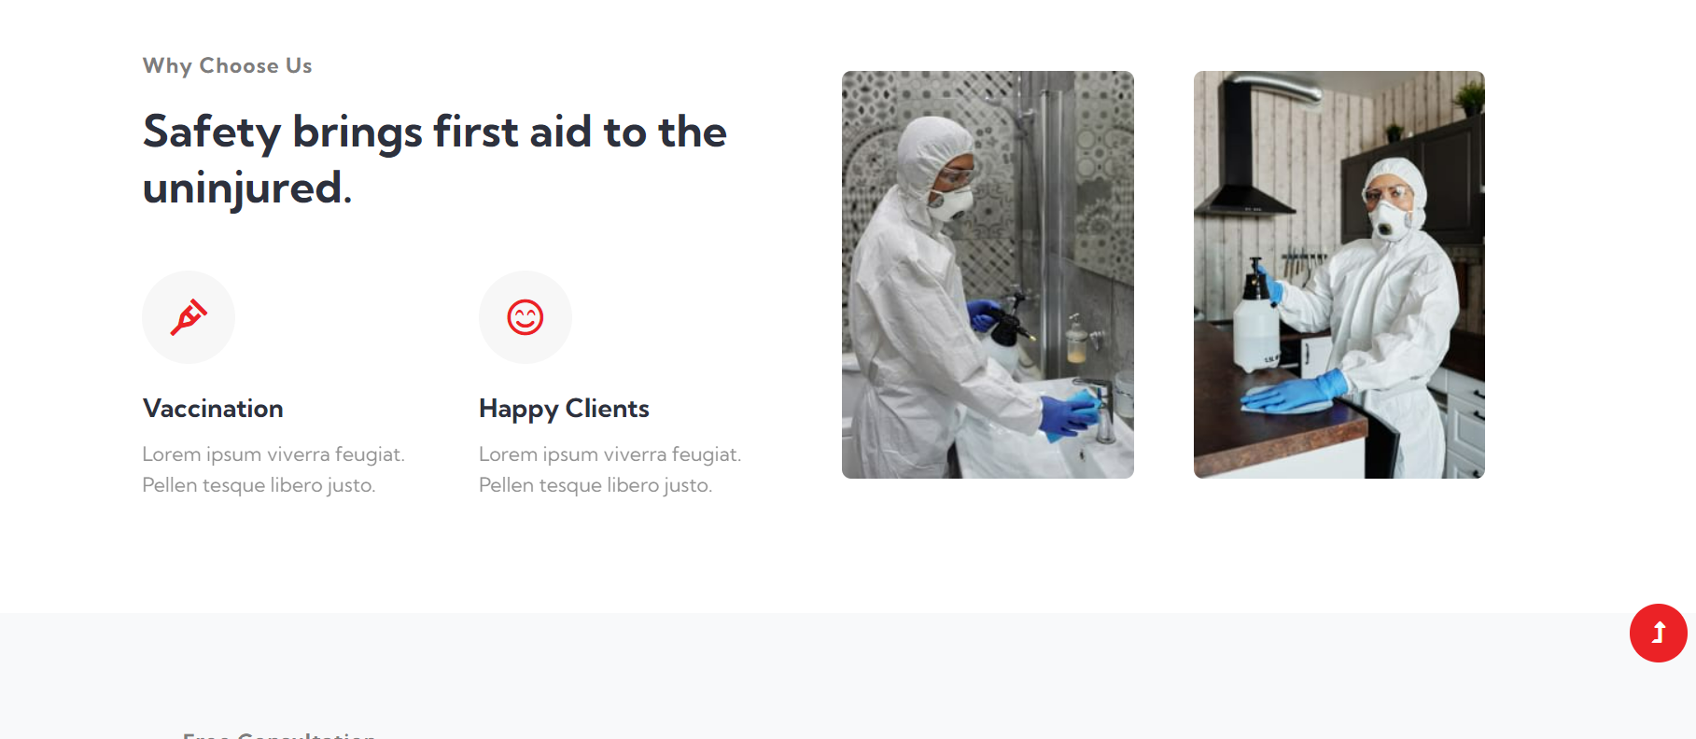The width and height of the screenshot is (1696, 739).
Task: Open the kitchen disinfection photo
Action: [x=1339, y=274]
